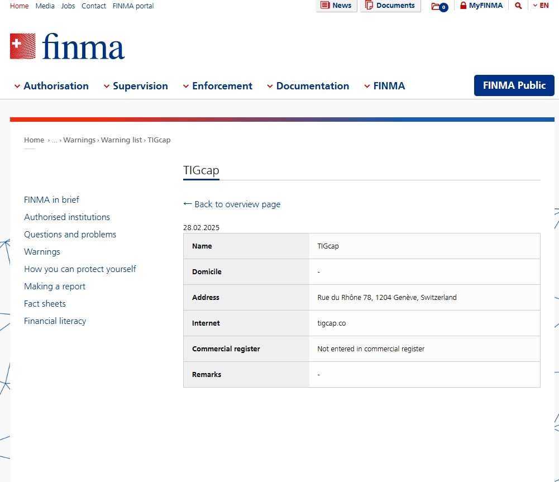The height and width of the screenshot is (482, 559).
Task: Expand the Documentation menu chevron
Action: pyautogui.click(x=270, y=86)
